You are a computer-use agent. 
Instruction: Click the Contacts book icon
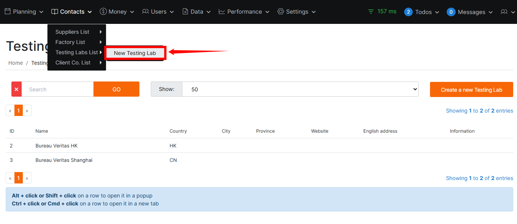pyautogui.click(x=55, y=12)
